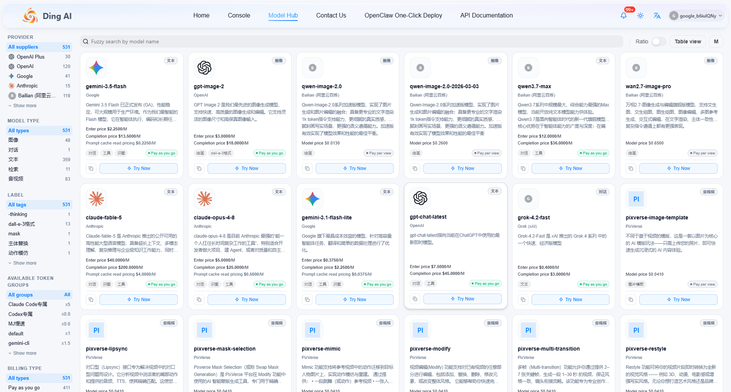Toggle the Ratio switch
Screen dimensions: 731x392
point(659,41)
